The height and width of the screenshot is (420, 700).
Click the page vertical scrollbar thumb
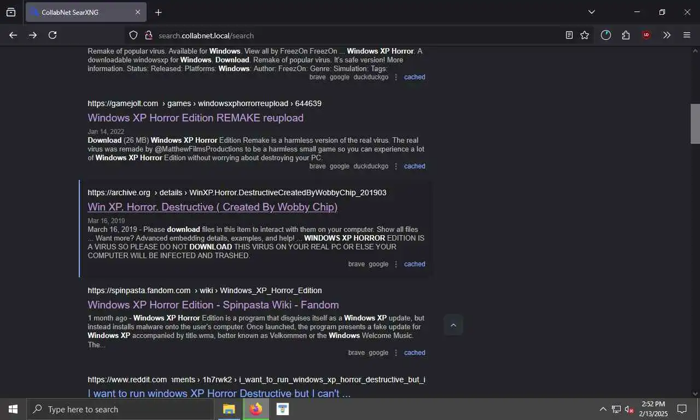pos(695,124)
